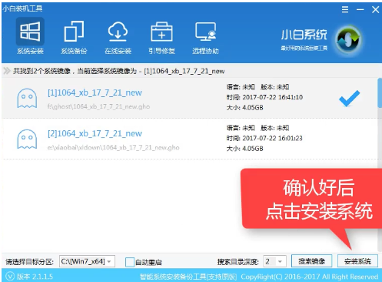382x282 pixels.
Task: Click time 2017-07-22 16:41:10
Action: (x=273, y=97)
